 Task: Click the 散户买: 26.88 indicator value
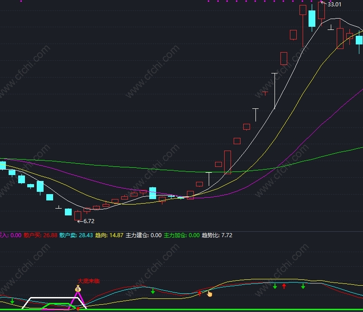click(x=40, y=235)
